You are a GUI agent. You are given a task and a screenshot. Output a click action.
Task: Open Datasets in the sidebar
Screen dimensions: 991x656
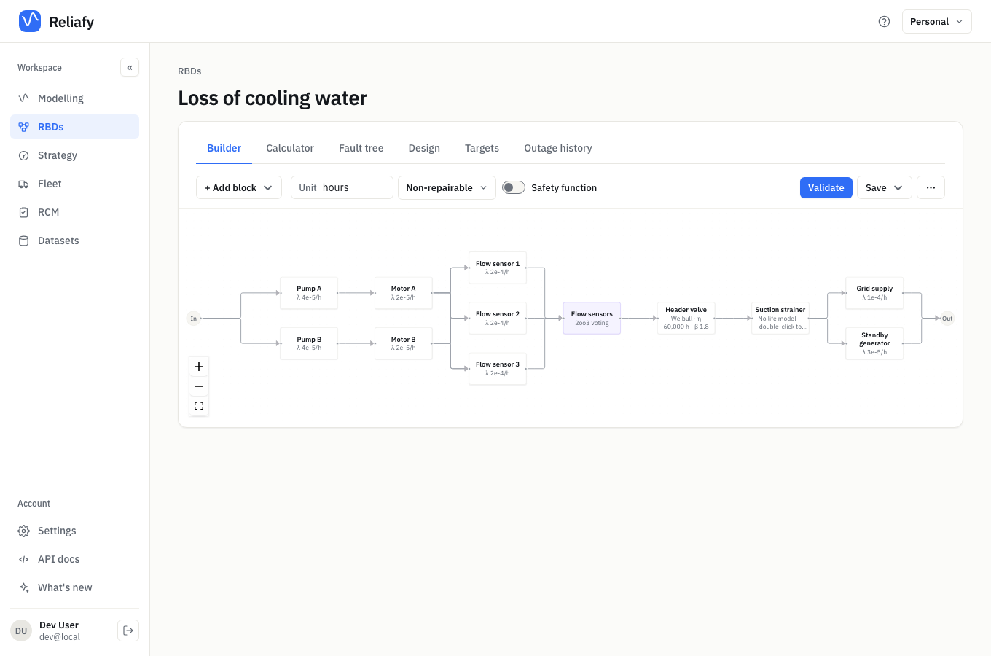[74, 241]
